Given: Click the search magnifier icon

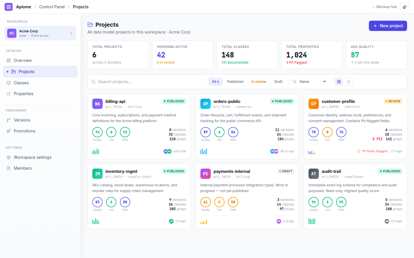Looking at the screenshot, I should coord(93,82).
